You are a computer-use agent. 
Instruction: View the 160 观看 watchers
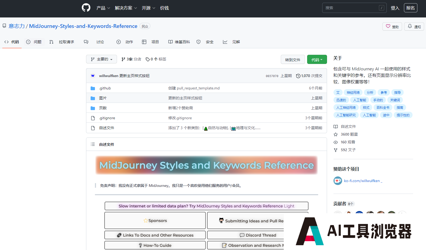click(x=344, y=142)
